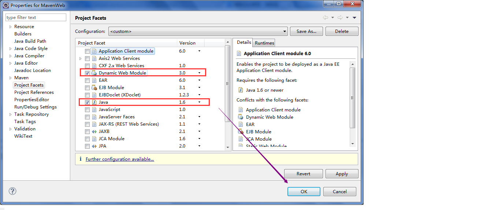Toggle the Axis2 Web Services checkbox
This screenshot has height=210, width=498.
pyautogui.click(x=87, y=58)
